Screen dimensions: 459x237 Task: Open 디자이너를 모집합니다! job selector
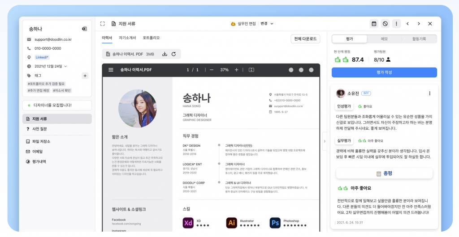pos(57,105)
